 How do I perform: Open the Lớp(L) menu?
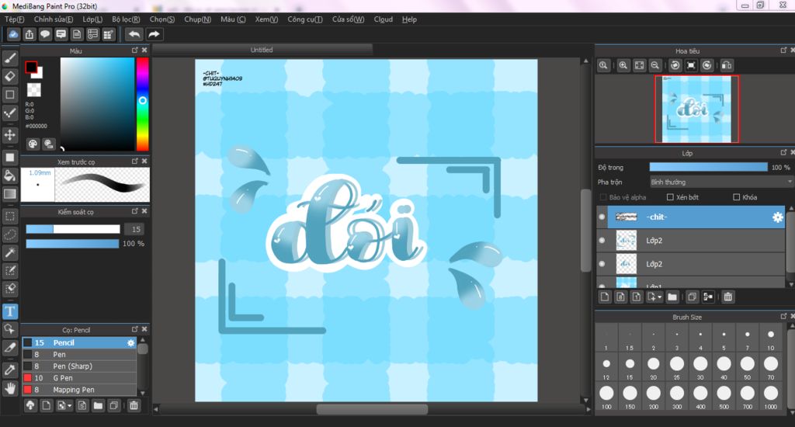click(x=92, y=19)
